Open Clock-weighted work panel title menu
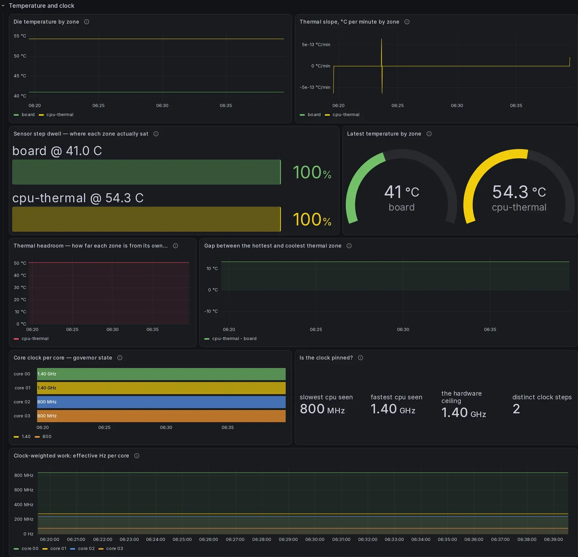The height and width of the screenshot is (557, 578). click(71, 456)
